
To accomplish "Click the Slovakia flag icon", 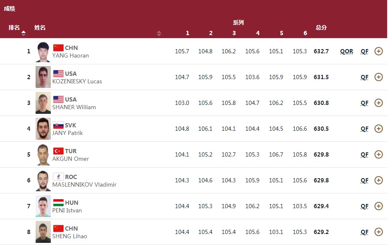I will tap(58, 125).
